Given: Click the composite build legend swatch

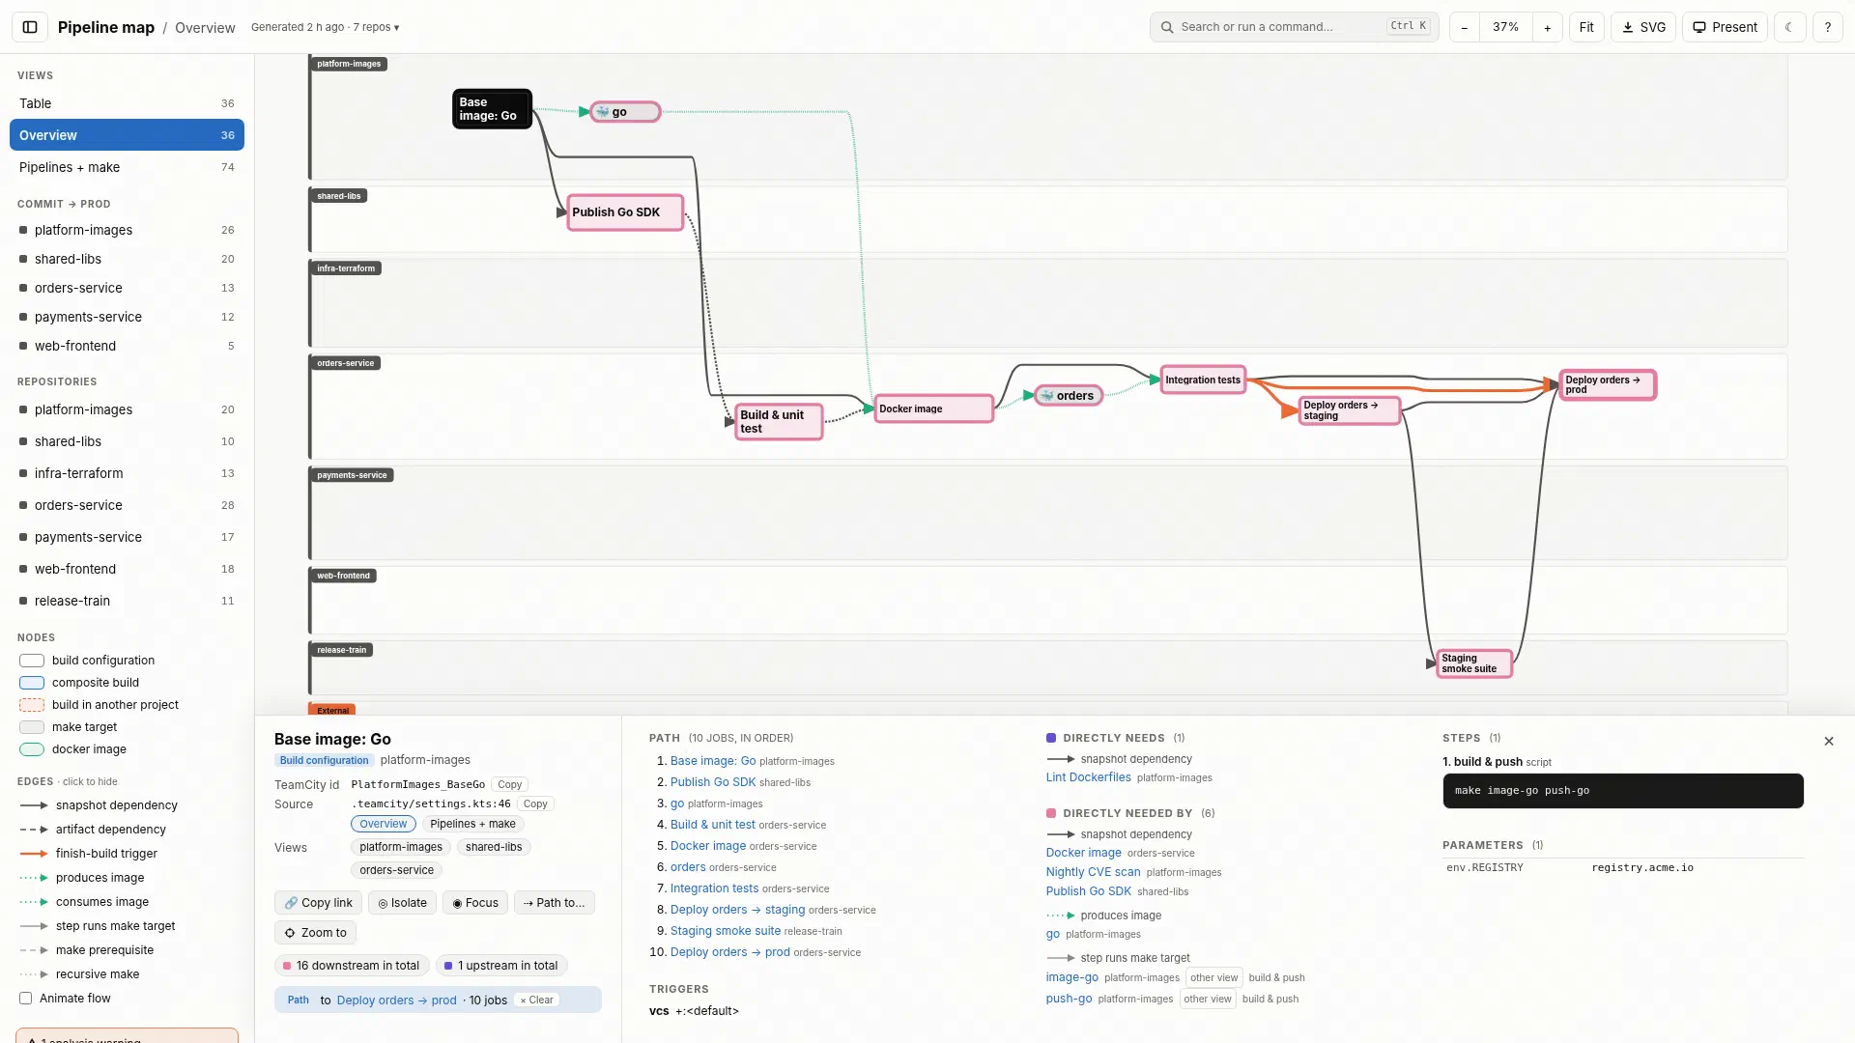Looking at the screenshot, I should click(32, 683).
